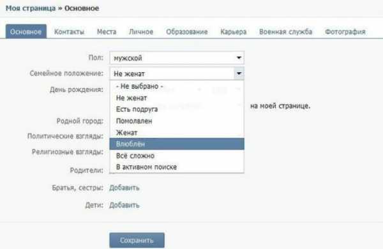Open the Пол dropdown arrow
The width and height of the screenshot is (383, 249).
point(239,58)
